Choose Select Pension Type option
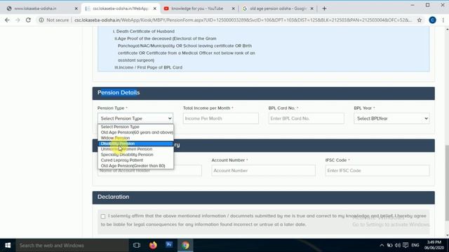Screen dimensions: 449x252 [135, 127]
